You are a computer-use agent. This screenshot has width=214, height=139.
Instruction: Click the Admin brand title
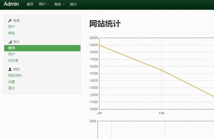(11, 4)
